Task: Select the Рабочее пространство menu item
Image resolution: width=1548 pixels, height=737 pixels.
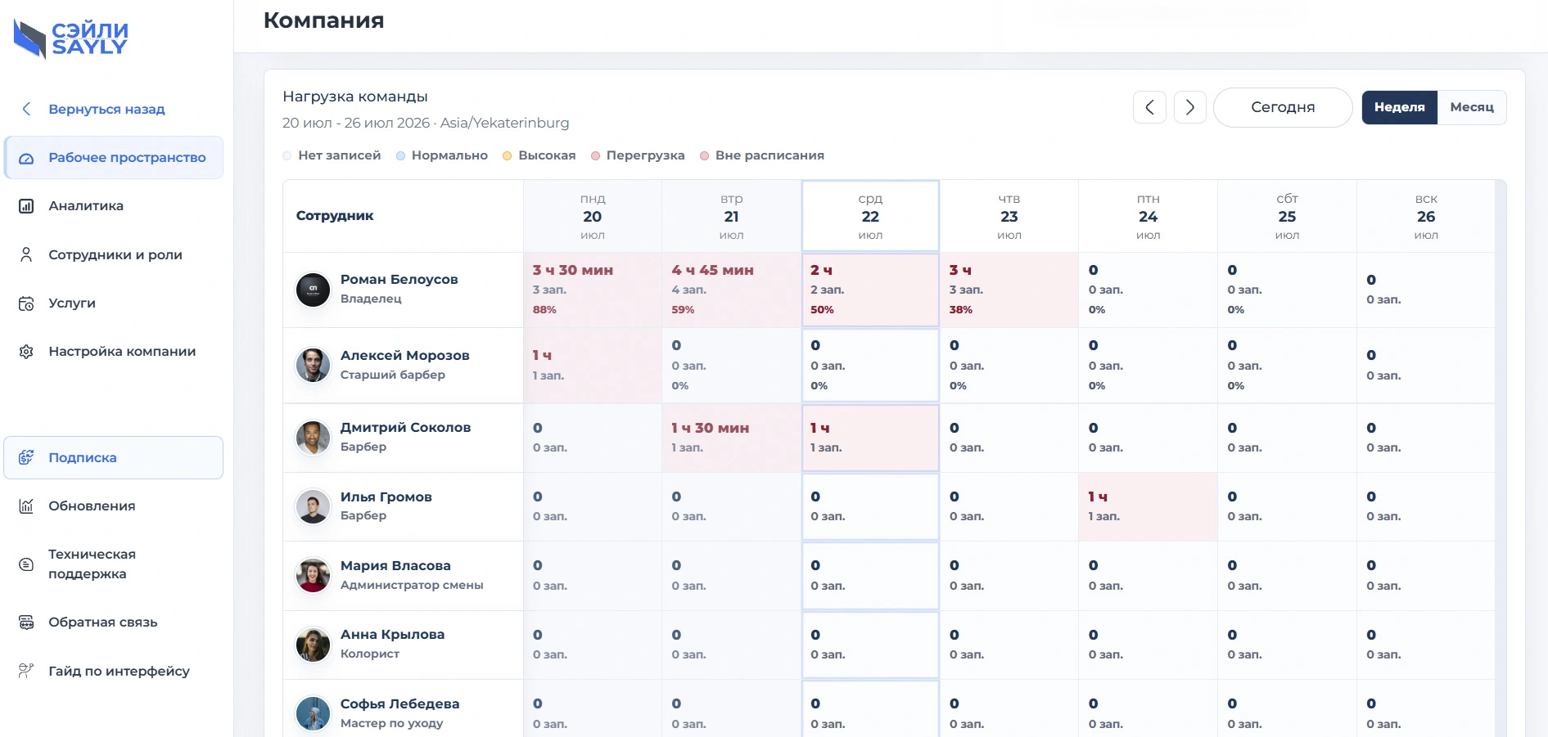Action: (x=113, y=157)
